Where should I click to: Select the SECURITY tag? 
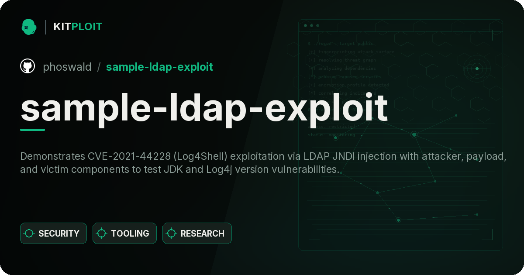pos(53,234)
